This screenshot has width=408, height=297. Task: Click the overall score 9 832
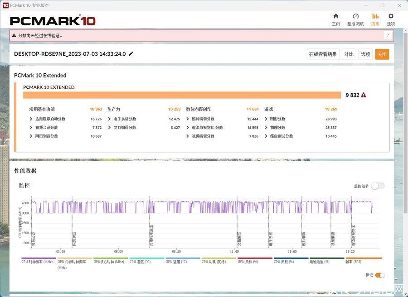tap(352, 95)
